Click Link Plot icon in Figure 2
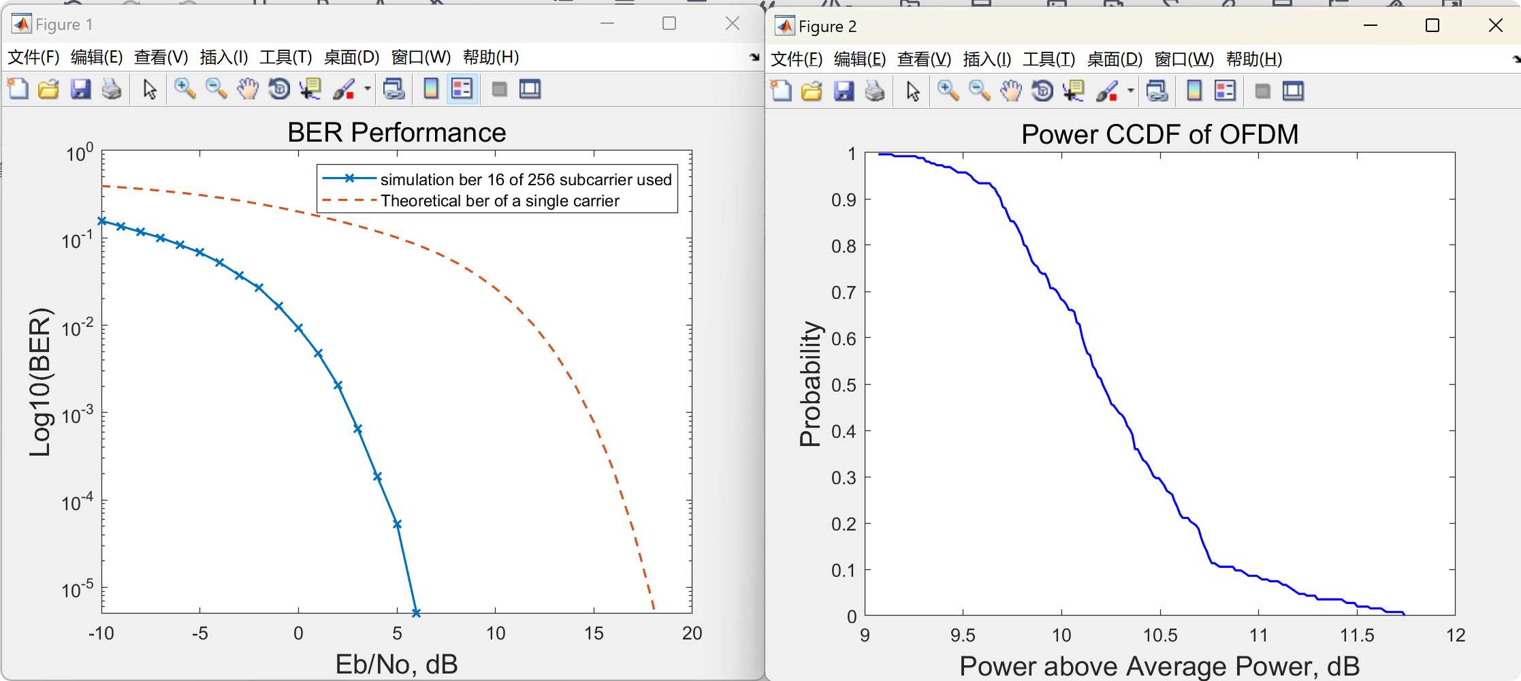 pyautogui.click(x=1157, y=91)
